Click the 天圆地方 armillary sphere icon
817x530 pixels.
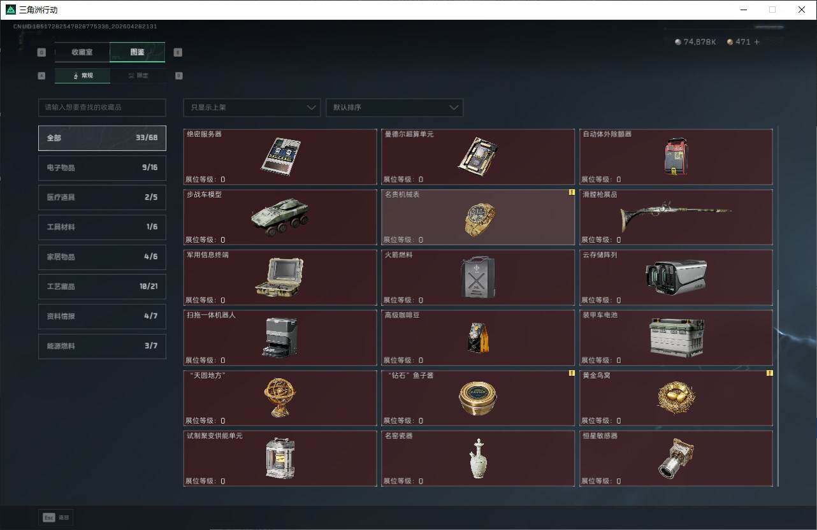[279, 397]
